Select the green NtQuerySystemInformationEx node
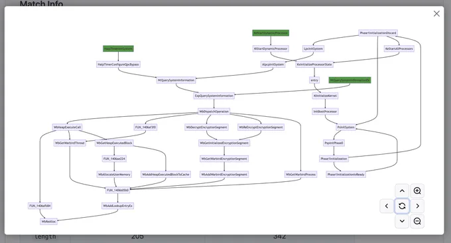Viewport: 451px width, 243px height. 350,80
